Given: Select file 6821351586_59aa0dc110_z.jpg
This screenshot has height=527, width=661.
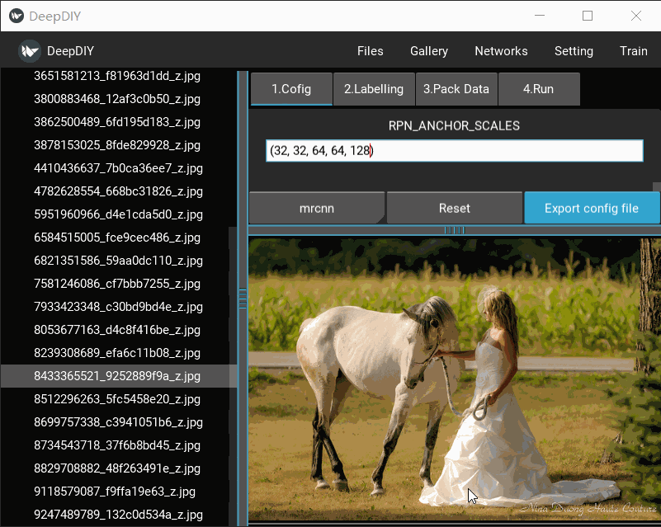Looking at the screenshot, I should coord(117,261).
